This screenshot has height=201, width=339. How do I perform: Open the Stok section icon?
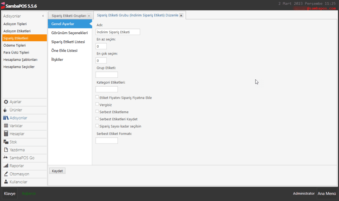6,142
